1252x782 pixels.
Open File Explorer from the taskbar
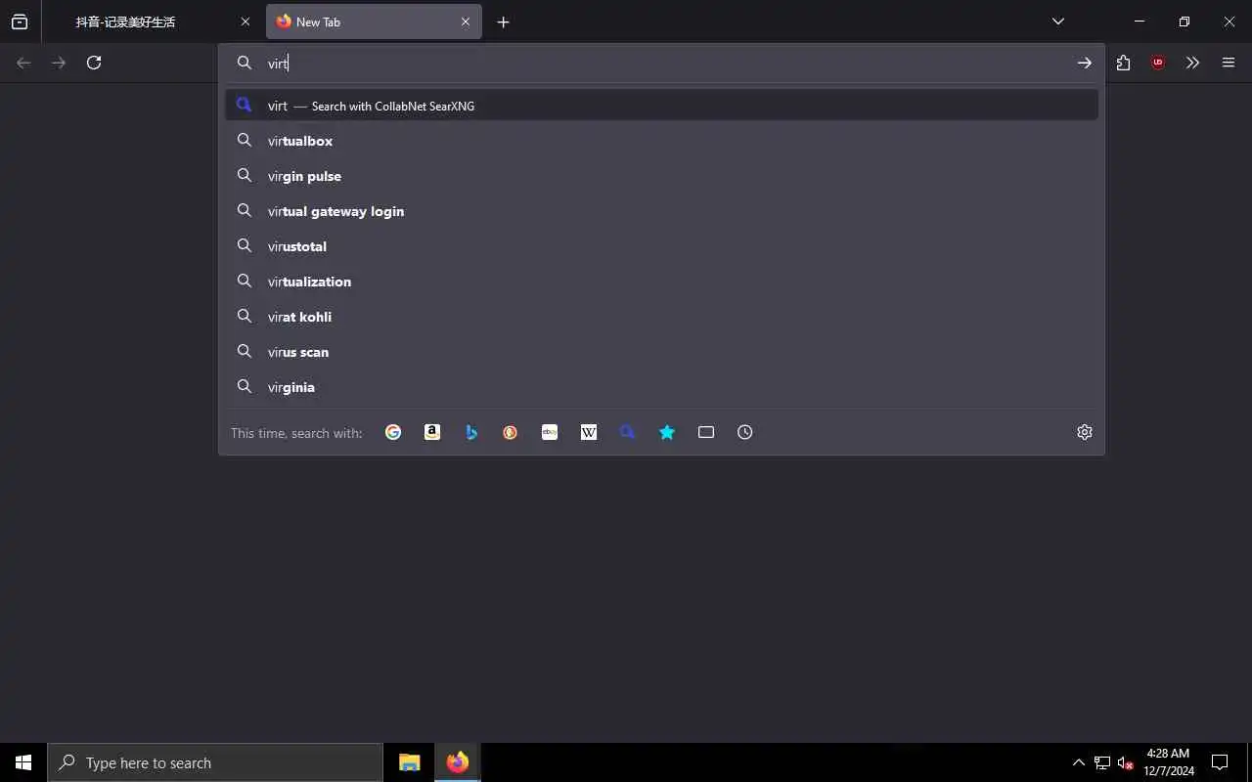pyautogui.click(x=410, y=762)
